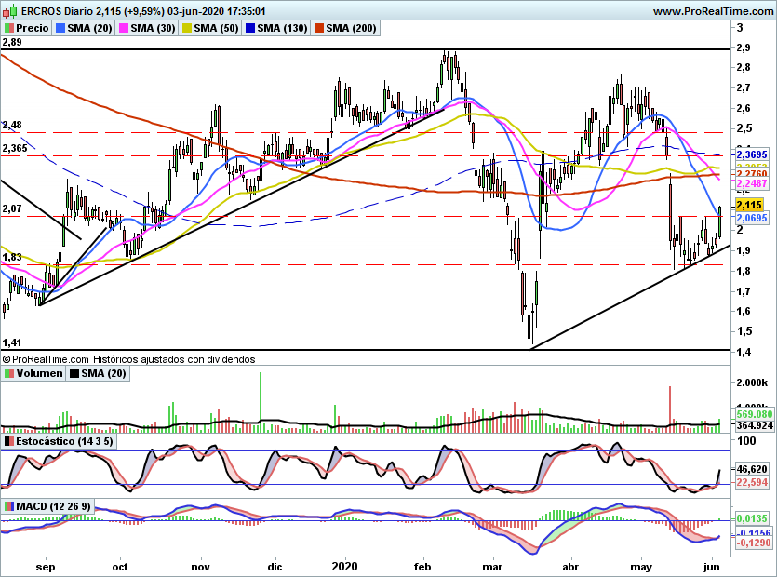
Task: Click the yellow 2,115 current price tag
Action: [750, 206]
